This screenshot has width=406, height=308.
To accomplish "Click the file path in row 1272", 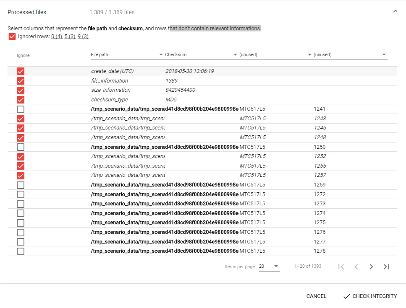I will click(x=128, y=194).
